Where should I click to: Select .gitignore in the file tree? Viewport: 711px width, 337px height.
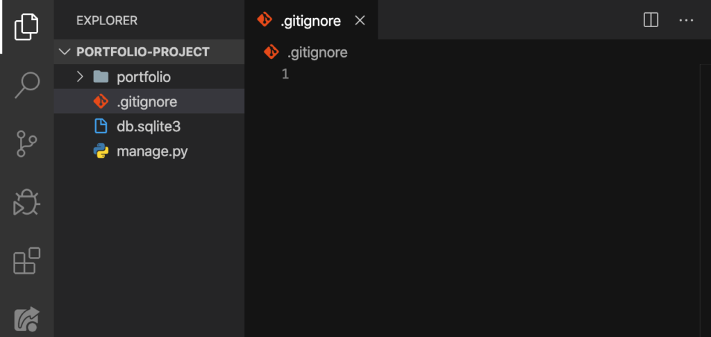[149, 101]
